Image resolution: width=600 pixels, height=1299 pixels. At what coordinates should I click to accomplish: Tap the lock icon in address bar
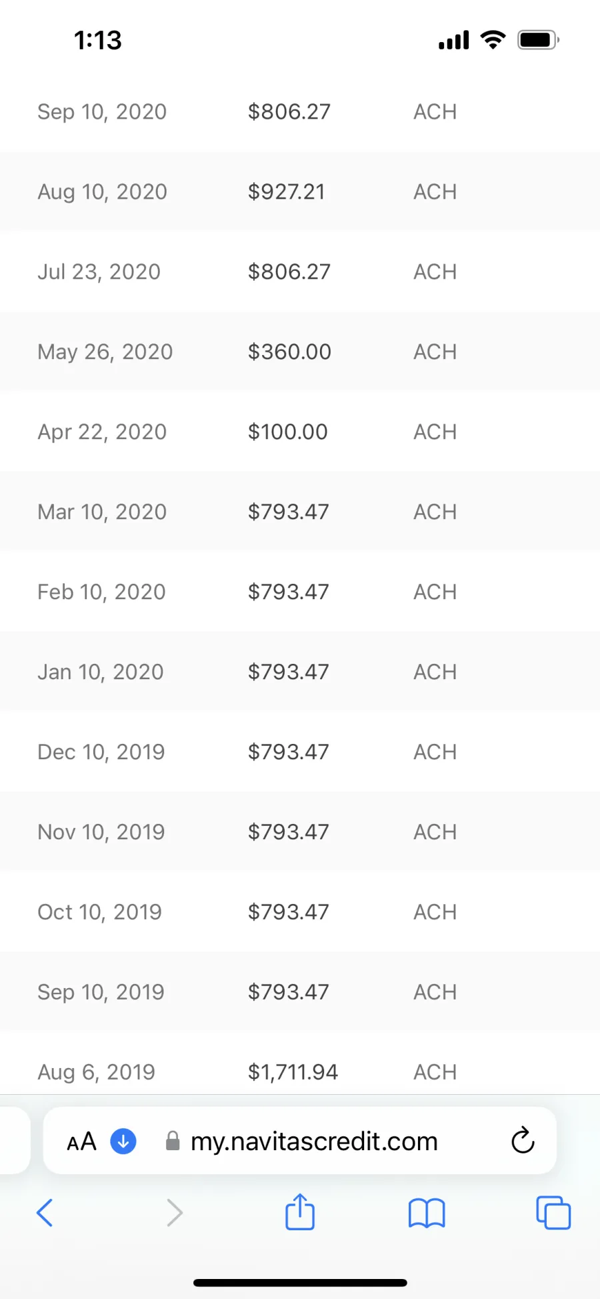pos(173,1141)
